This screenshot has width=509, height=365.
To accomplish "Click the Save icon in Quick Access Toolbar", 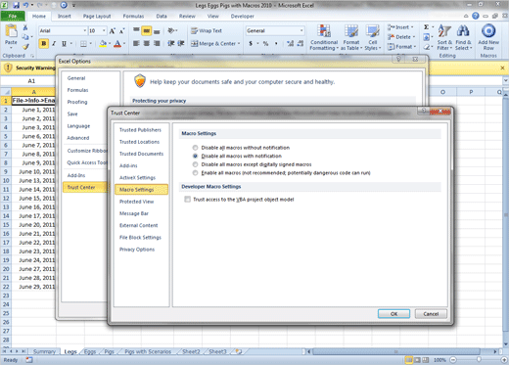I will pyautogui.click(x=16, y=5).
